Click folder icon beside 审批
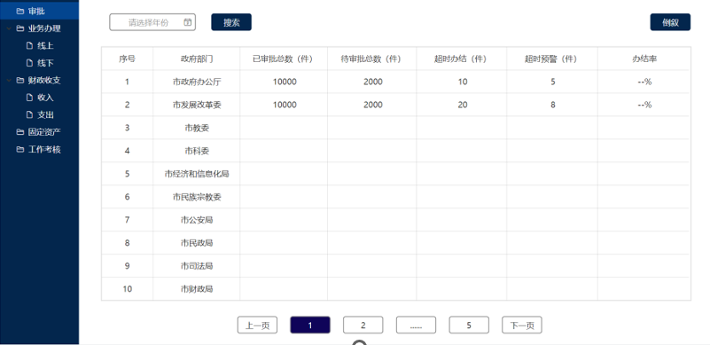The width and height of the screenshot is (710, 345). point(20,11)
